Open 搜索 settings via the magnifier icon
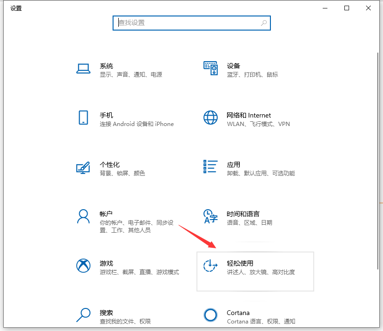 (x=83, y=315)
